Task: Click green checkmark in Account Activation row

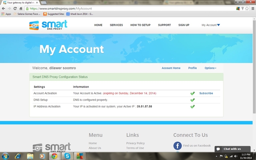Action: pos(192,93)
